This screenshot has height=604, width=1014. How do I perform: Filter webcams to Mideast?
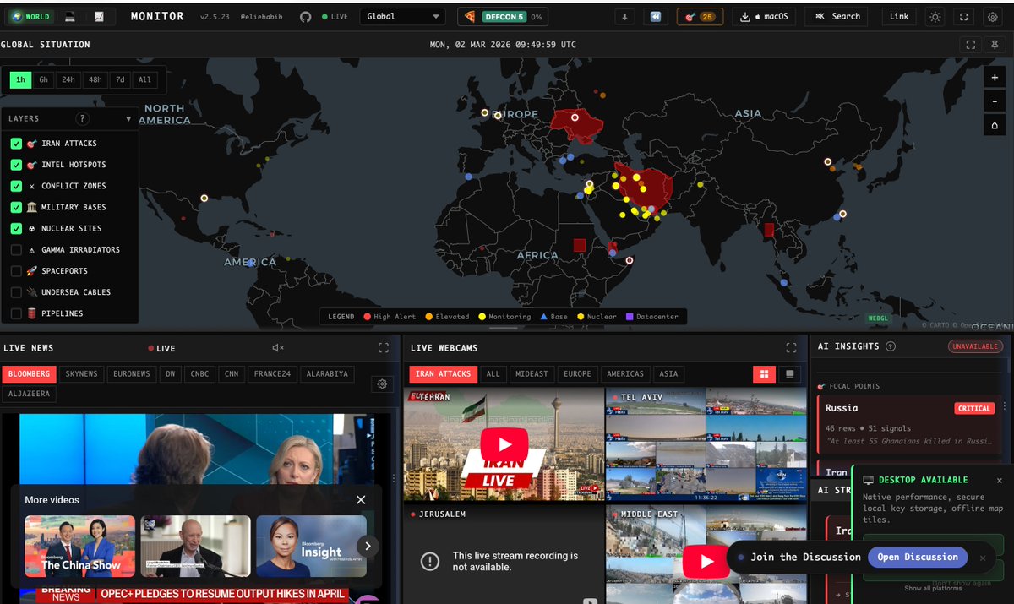pyautogui.click(x=532, y=373)
